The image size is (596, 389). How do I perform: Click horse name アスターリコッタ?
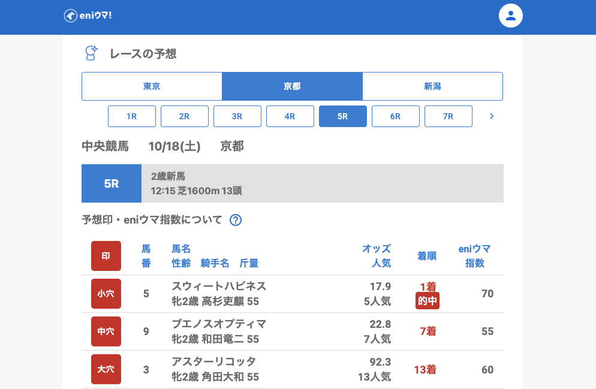[x=213, y=361]
